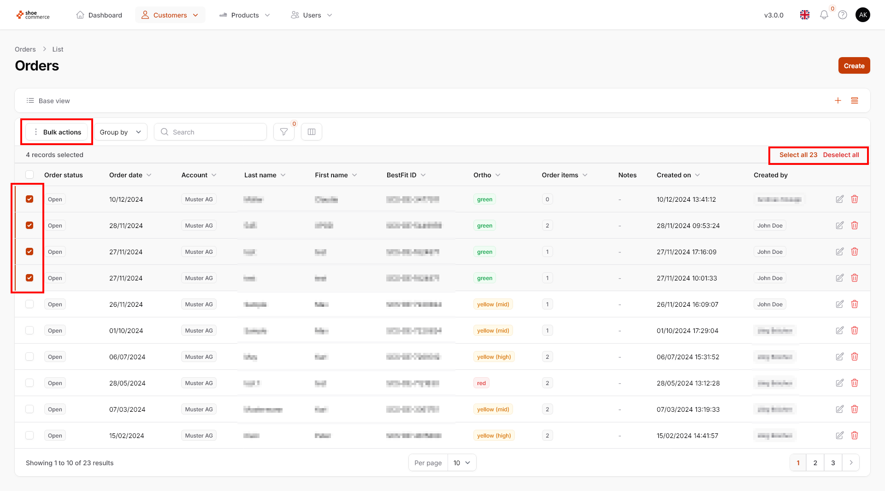Open the Per page count dropdown
Screen dimensions: 885x491
click(x=461, y=463)
